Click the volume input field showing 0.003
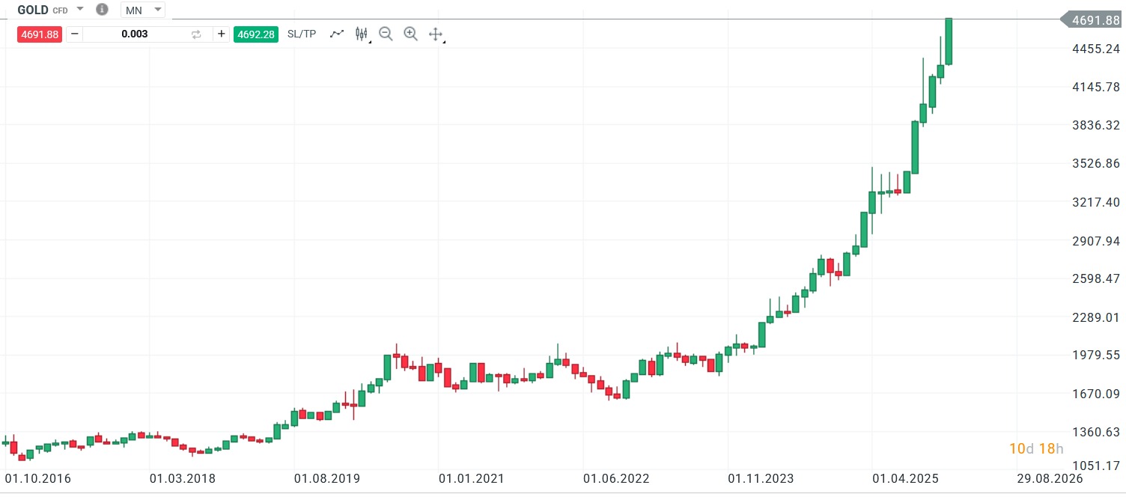Screen dimensions: 1126x497 (135, 34)
